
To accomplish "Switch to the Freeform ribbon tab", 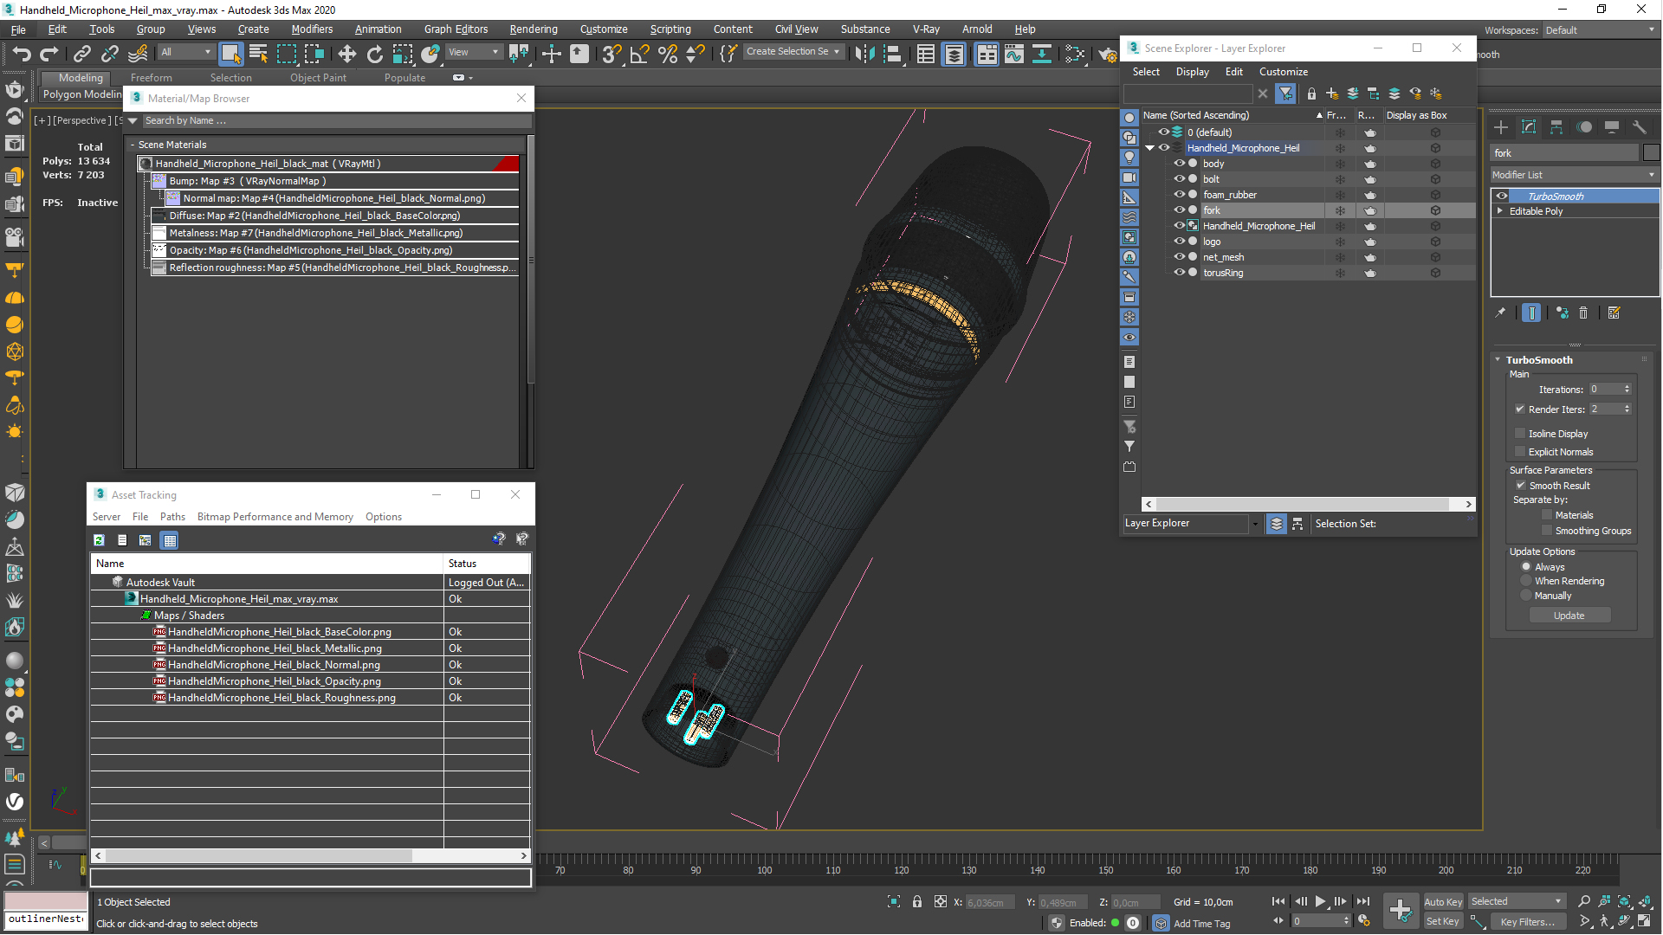I will (151, 78).
